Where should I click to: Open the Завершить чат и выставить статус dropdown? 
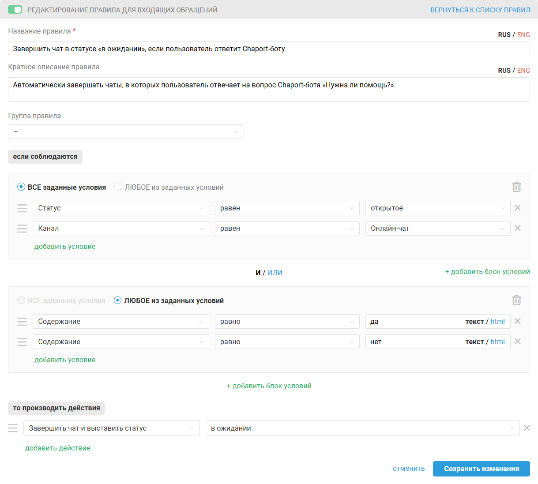point(112,428)
